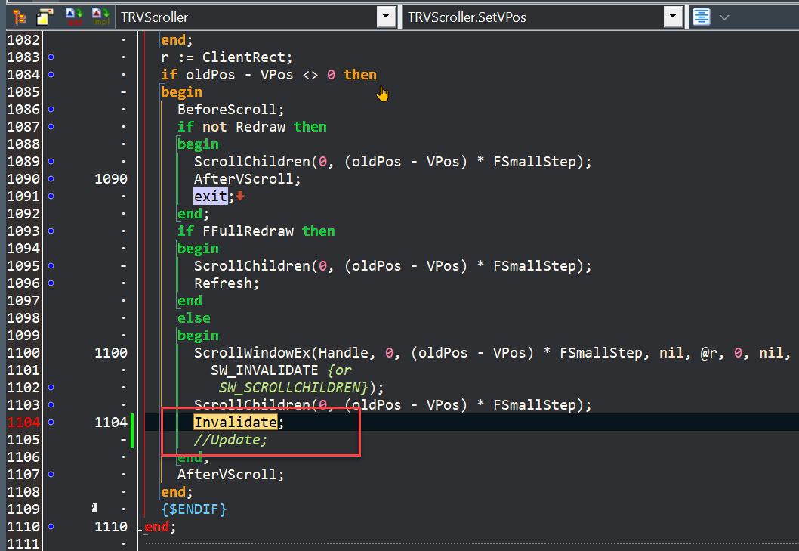Toggle breakpoint on line 1083 dot
This screenshot has height=551, width=799.
point(51,57)
